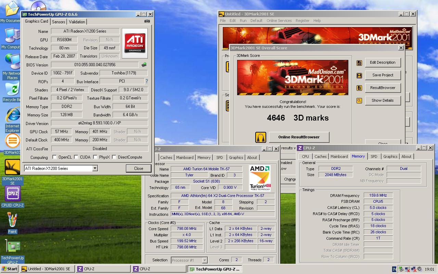Image resolution: width=438 pixels, height=274 pixels.
Task: Open the Help menu in 3DMark2001
Action: pos(317,21)
